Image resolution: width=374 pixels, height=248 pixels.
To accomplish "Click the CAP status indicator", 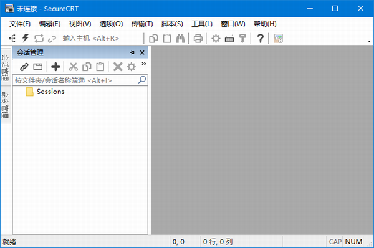I will (x=335, y=242).
